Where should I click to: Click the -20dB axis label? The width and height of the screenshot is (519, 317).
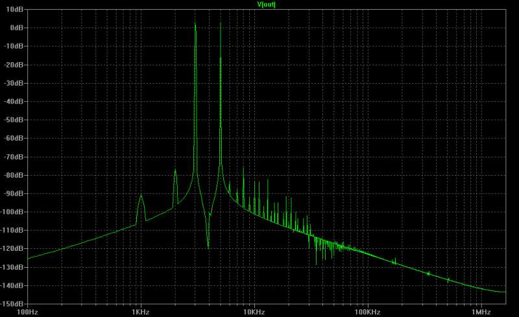coord(14,65)
